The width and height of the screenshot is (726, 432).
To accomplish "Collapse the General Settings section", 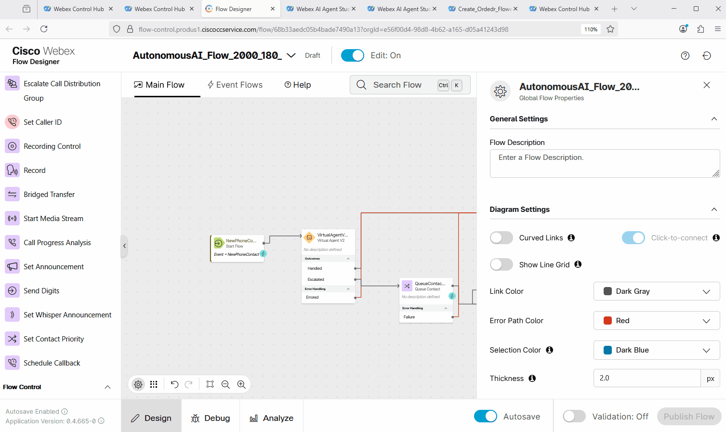I will pos(714,119).
